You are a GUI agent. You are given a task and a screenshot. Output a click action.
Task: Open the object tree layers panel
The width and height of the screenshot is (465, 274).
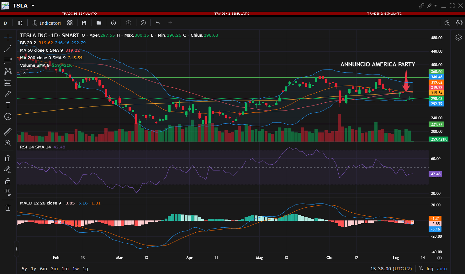point(458,38)
